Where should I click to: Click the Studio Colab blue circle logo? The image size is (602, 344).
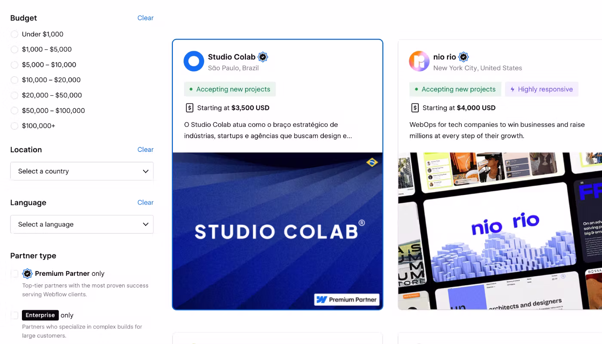point(194,61)
